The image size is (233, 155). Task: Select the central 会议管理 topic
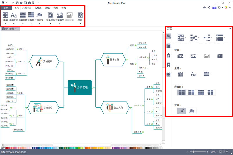pyautogui.click(x=80, y=88)
